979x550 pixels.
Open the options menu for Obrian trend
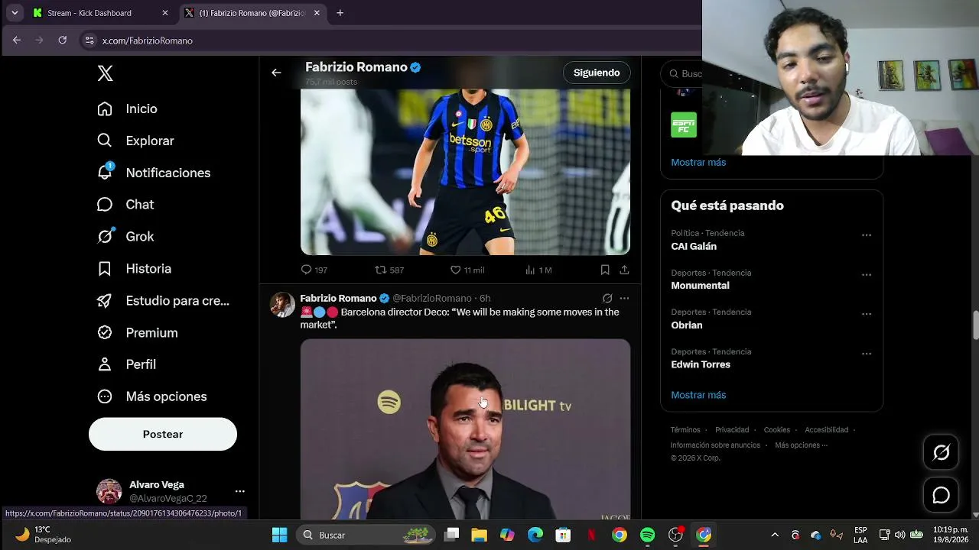click(x=867, y=314)
